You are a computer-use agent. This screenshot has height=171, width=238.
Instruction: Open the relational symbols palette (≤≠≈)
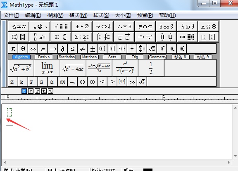pos(19,26)
